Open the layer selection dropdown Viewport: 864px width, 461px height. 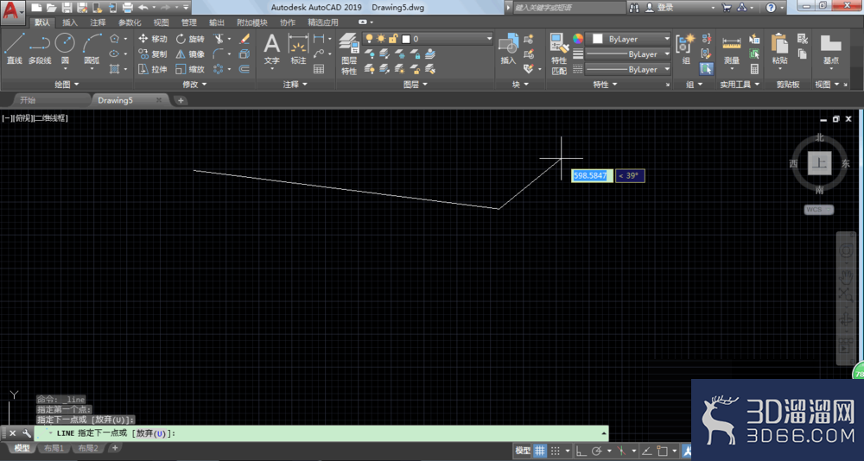click(x=429, y=39)
